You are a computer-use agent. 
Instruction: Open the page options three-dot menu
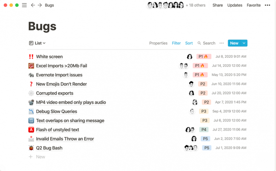(x=267, y=5)
